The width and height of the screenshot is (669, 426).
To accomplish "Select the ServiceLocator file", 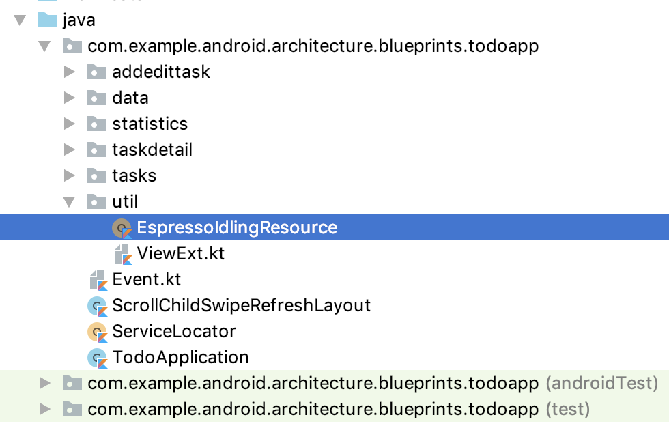I will [x=173, y=332].
